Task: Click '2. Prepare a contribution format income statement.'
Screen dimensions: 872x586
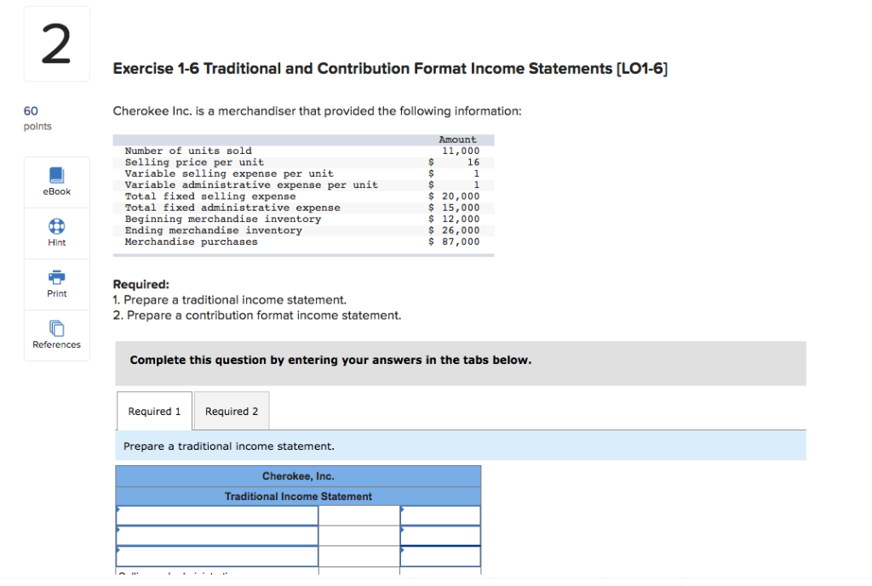Action: (257, 316)
